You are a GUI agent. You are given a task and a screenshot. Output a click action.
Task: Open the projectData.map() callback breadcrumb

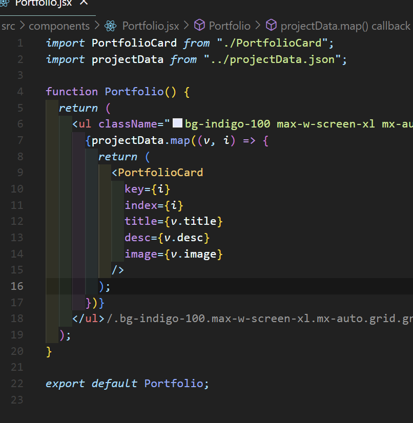[345, 26]
